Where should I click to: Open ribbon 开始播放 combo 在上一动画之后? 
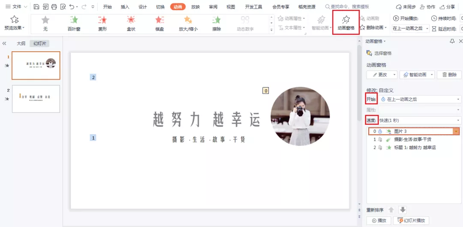point(410,29)
